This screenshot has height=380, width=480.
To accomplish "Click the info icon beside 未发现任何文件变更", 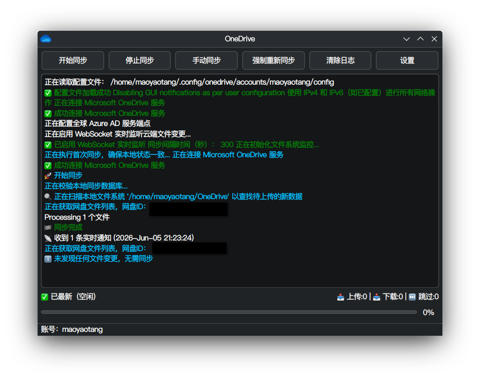I will [48, 259].
